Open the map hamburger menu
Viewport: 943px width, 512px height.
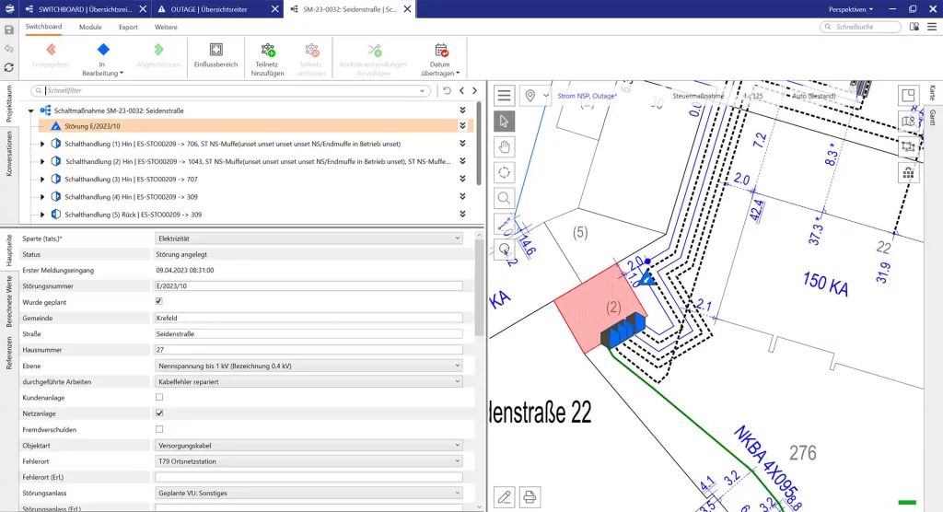[504, 96]
